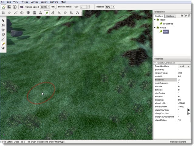
Task: Select the Forest Editor leaf icon
Action: tap(47, 13)
